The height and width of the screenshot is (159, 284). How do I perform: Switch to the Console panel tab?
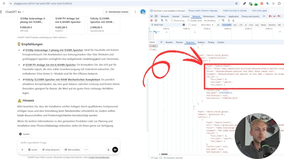click(x=176, y=16)
